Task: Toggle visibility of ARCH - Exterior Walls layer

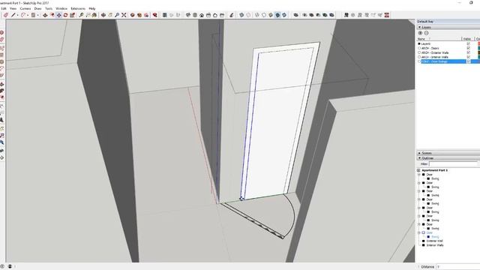Action: click(x=468, y=52)
